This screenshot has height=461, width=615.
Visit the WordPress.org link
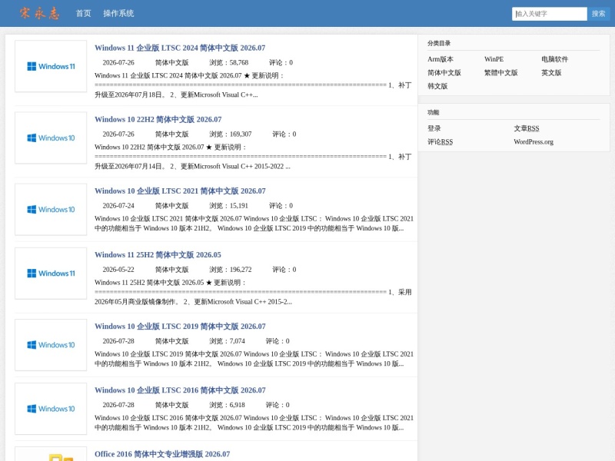coord(534,141)
